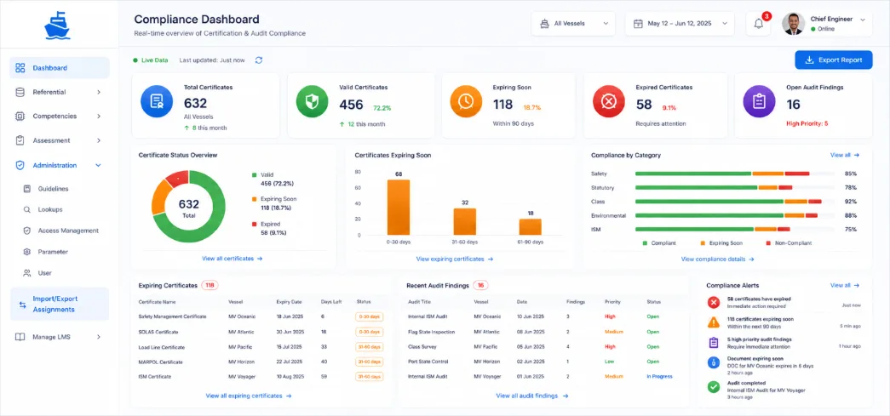Open Import/Export Assignments
The height and width of the screenshot is (416, 890).
(x=60, y=305)
